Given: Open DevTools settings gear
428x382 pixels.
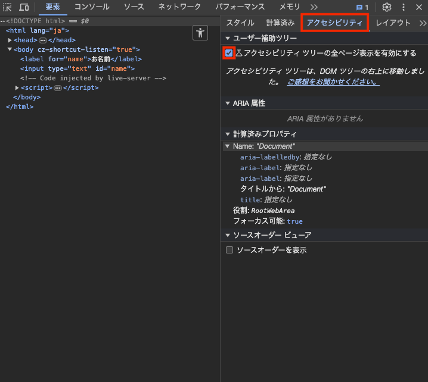Looking at the screenshot, I should coord(387,7).
